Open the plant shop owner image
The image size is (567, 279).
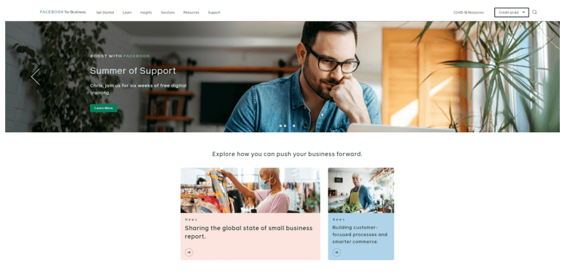pos(361,190)
